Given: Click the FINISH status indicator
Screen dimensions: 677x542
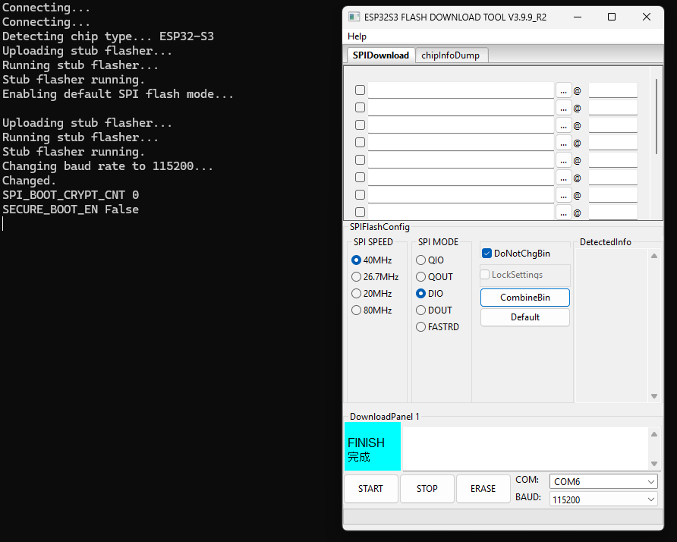Looking at the screenshot, I should (373, 446).
